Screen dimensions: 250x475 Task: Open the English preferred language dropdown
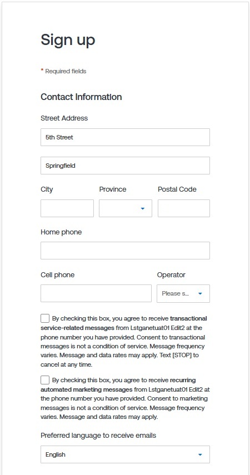(125, 454)
